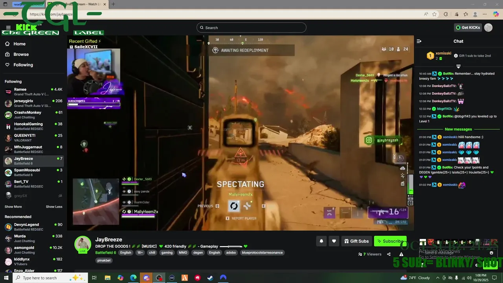This screenshot has width=503, height=283.
Task: Open MfnJuggernaut channel in sidebar
Action: coord(33,149)
